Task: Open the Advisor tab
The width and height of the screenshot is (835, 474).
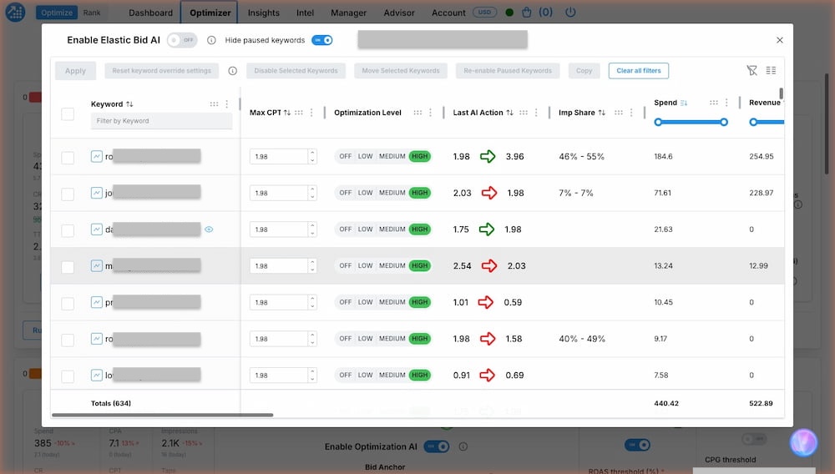Action: (x=399, y=13)
